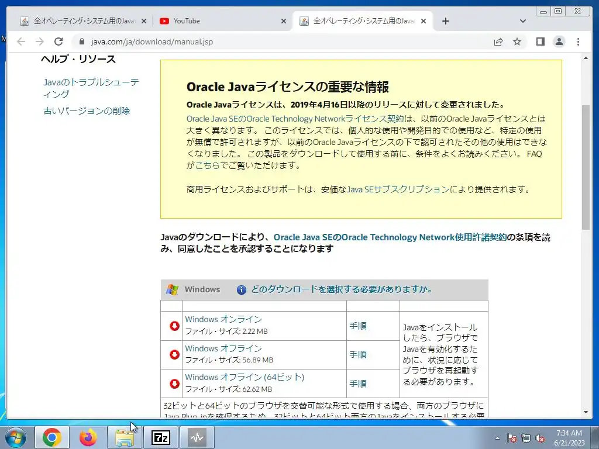This screenshot has height=449, width=599.
Task: Switch to the YouTube tab
Action: click(x=223, y=21)
